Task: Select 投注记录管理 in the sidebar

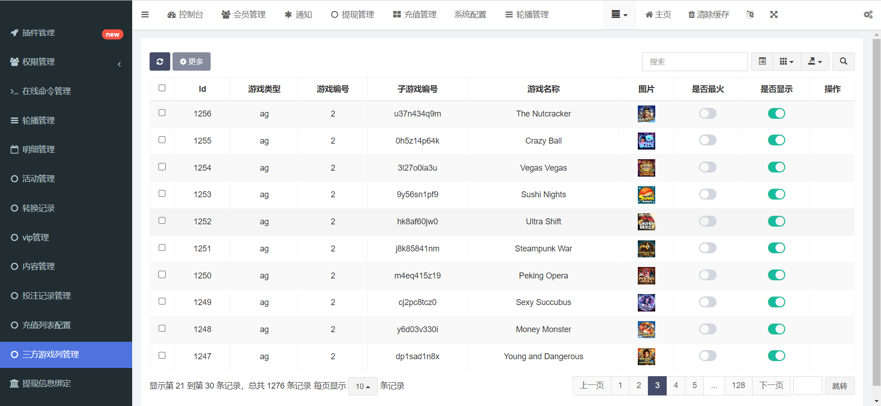Action: pyautogui.click(x=46, y=296)
